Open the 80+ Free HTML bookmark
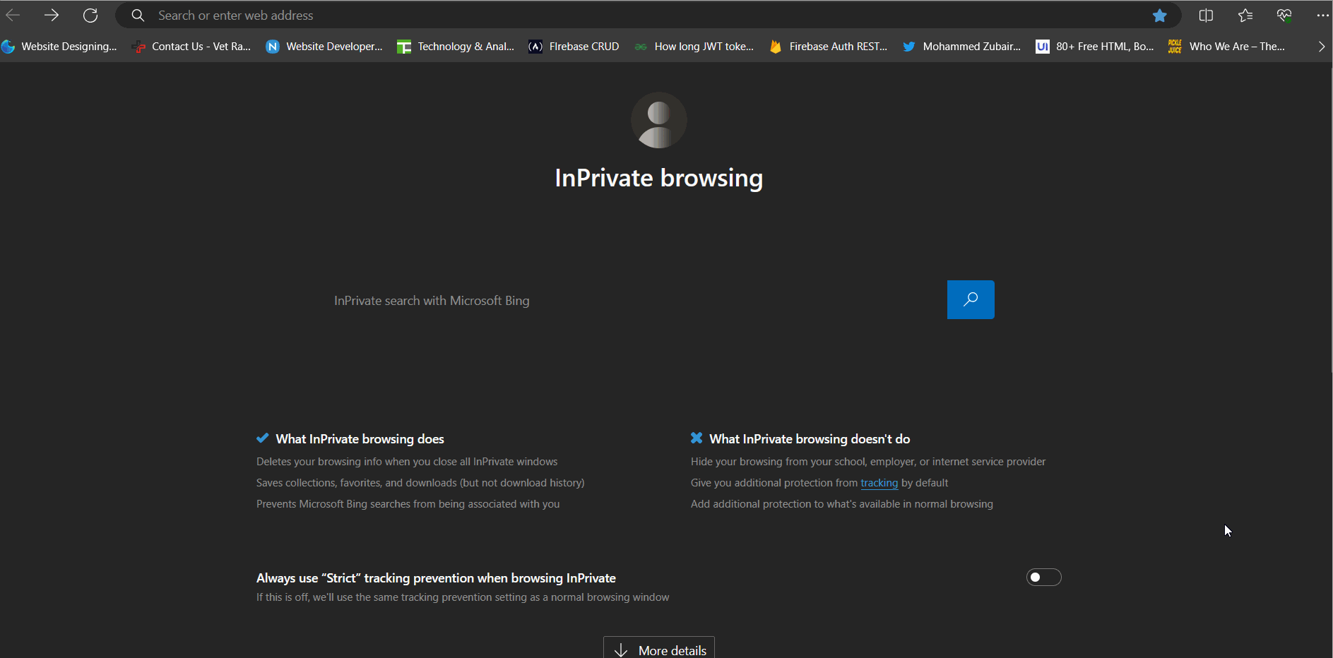Image resolution: width=1333 pixels, height=658 pixels. click(x=1095, y=47)
